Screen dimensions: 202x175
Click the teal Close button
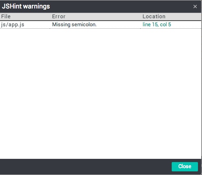(x=185, y=167)
